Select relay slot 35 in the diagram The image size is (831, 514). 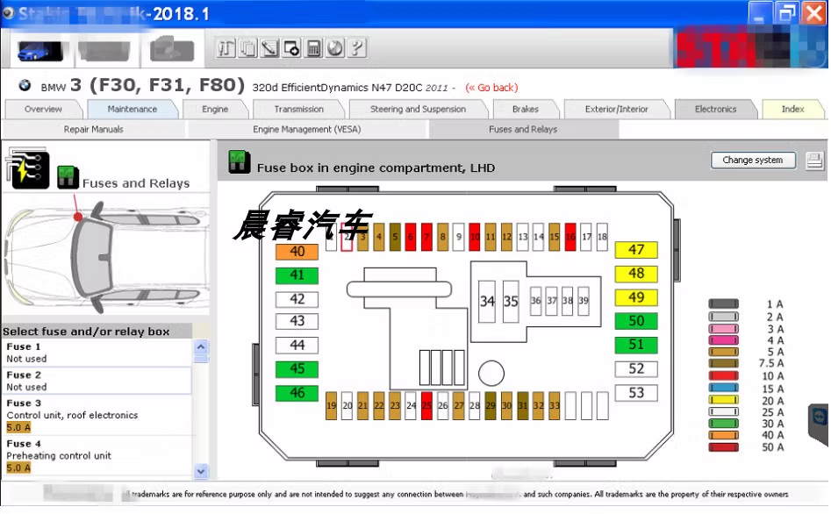click(511, 302)
